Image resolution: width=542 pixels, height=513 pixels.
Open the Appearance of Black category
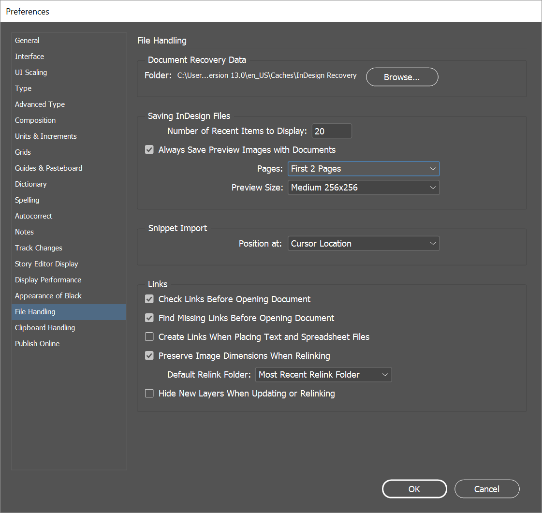click(48, 296)
